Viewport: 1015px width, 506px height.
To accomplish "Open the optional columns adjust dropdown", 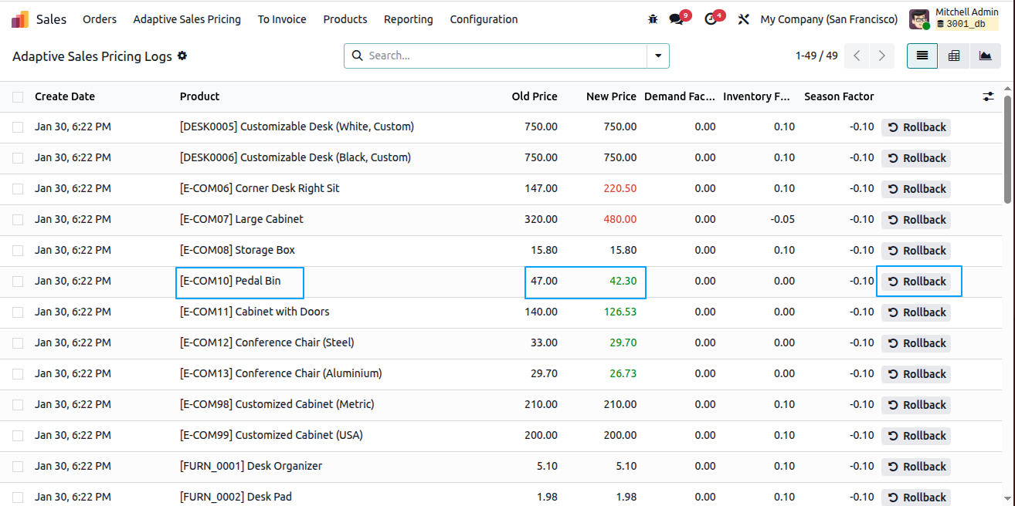I will point(988,96).
